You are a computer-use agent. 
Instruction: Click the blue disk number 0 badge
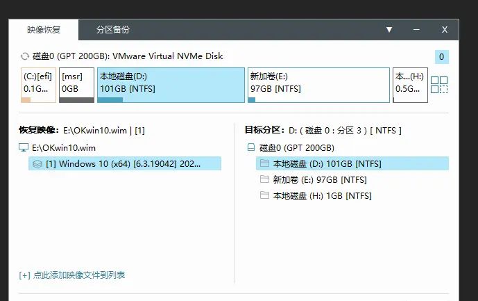click(441, 57)
